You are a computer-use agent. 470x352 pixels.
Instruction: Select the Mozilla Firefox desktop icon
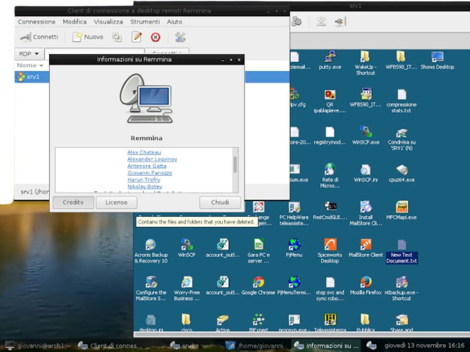(x=366, y=286)
